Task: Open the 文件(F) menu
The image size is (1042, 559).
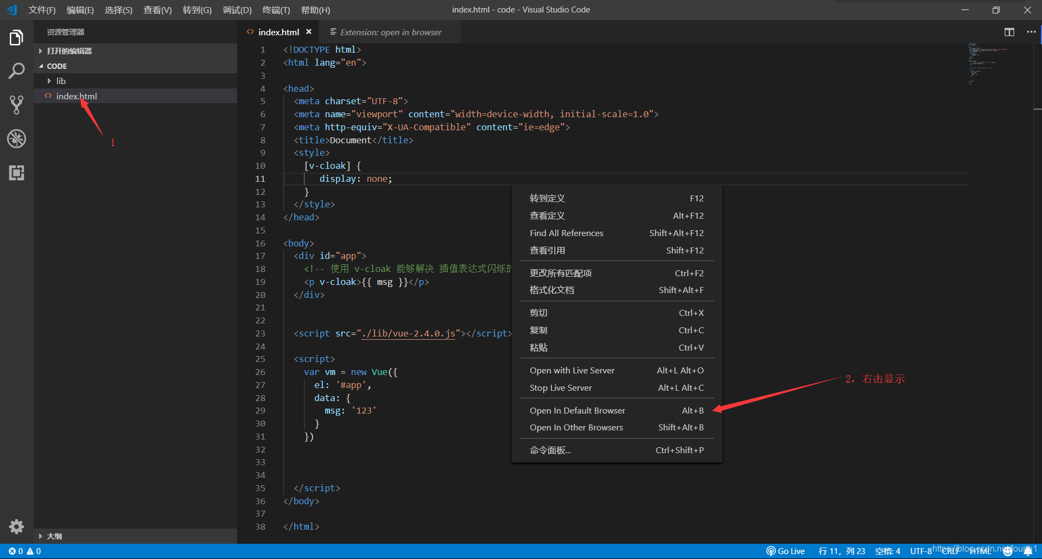Action: [42, 10]
